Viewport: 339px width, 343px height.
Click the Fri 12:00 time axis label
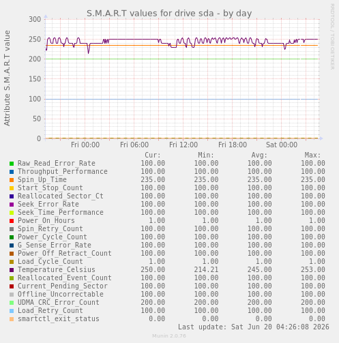click(x=183, y=145)
